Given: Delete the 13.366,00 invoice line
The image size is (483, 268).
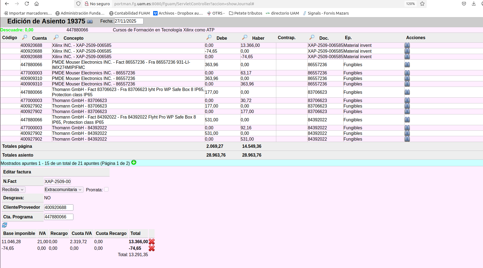Looking at the screenshot, I should click(152, 242).
